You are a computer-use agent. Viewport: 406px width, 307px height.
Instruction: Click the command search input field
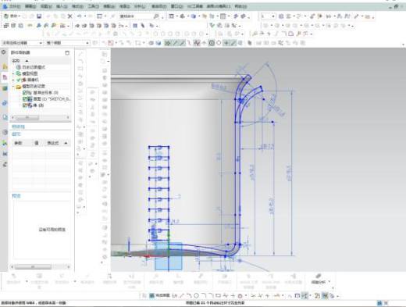pyautogui.click(x=136, y=16)
